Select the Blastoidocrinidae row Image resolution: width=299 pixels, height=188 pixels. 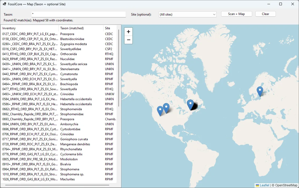59,39
